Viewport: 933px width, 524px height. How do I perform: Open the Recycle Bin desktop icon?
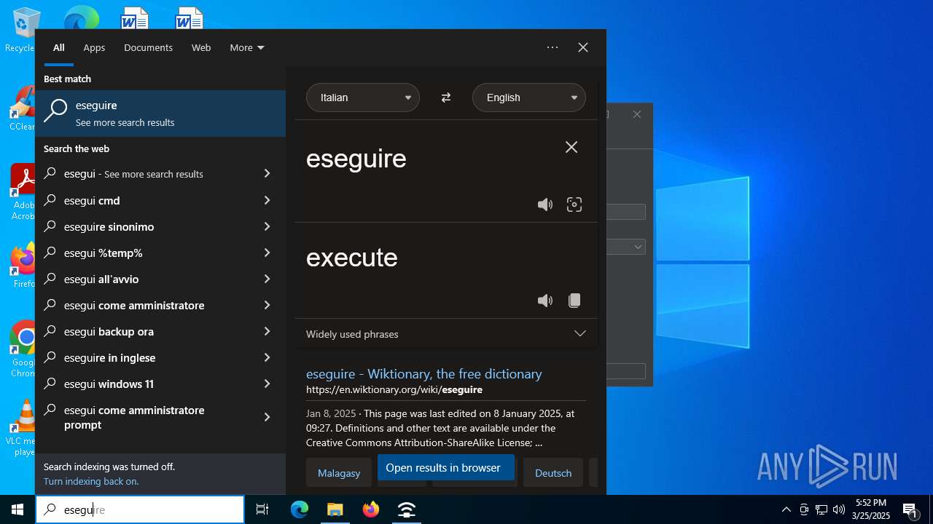pyautogui.click(x=22, y=31)
